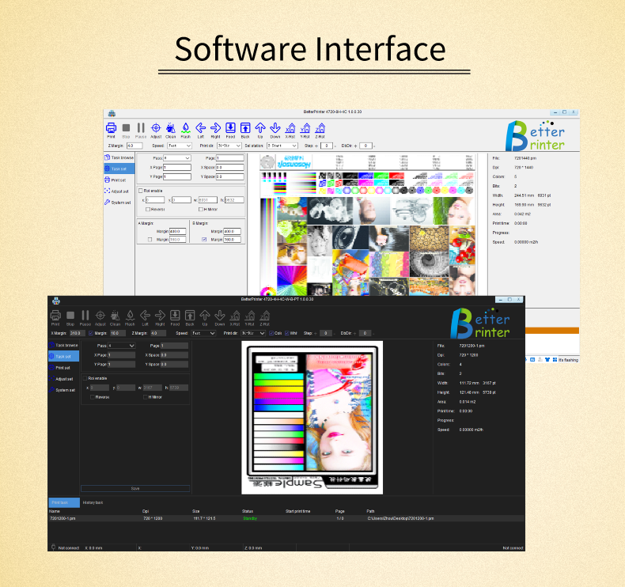625x587 pixels.
Task: Enable the Roi enable checkbox in light window
Action: point(141,191)
